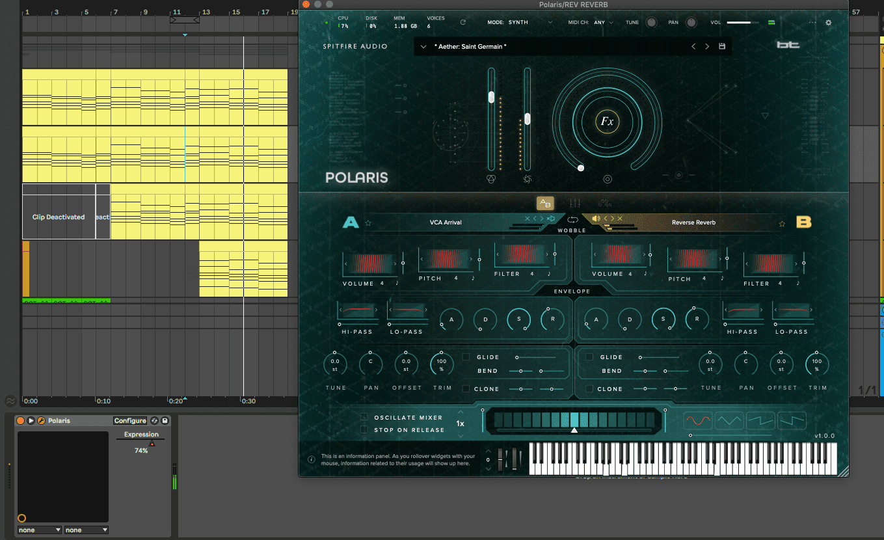The width and height of the screenshot is (884, 540).
Task: Enable the Stop On Release checkbox
Action: coord(364,430)
